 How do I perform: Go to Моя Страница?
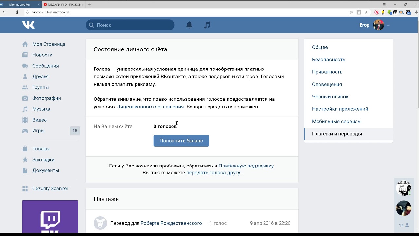point(49,44)
